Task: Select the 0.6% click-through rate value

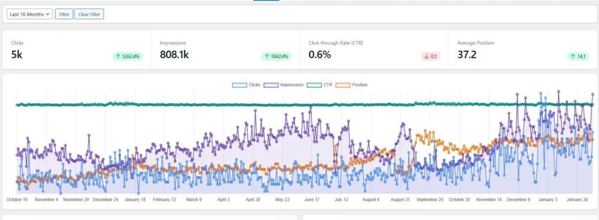Action: tap(320, 54)
